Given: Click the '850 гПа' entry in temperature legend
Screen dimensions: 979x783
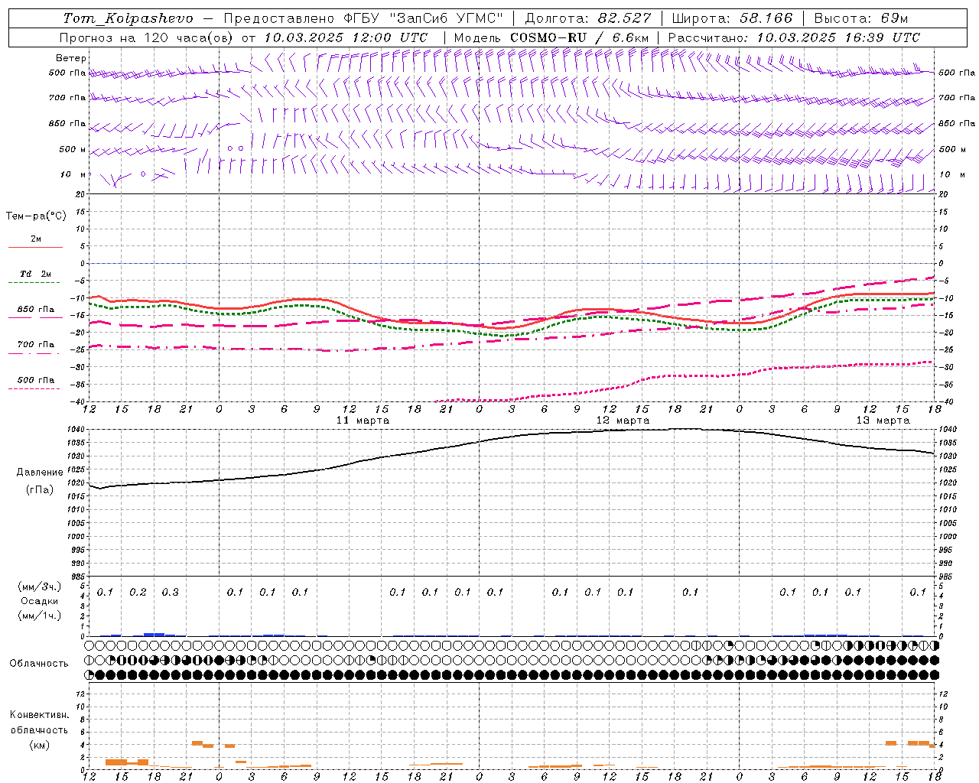Looking at the screenshot, I should [x=36, y=310].
